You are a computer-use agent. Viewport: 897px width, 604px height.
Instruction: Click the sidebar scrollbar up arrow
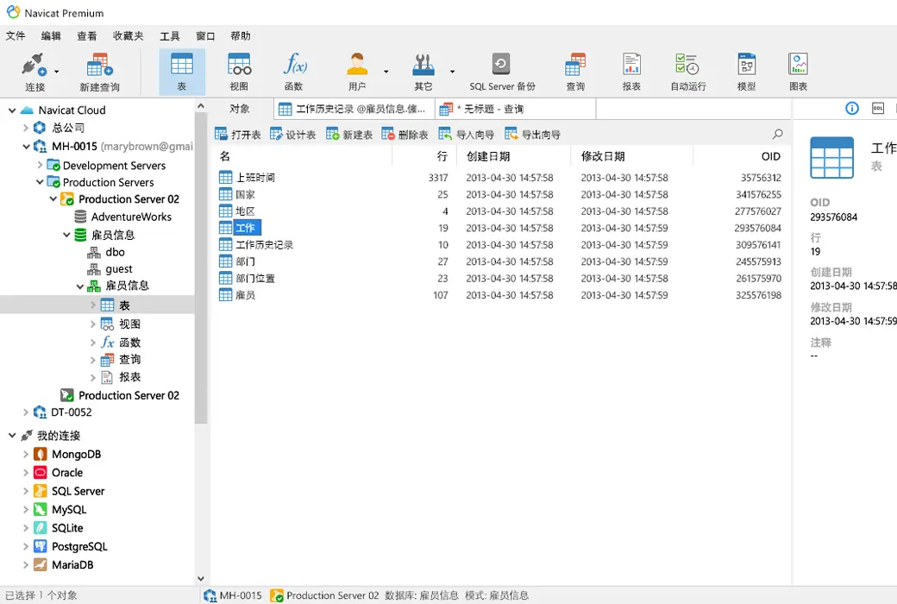pos(201,106)
